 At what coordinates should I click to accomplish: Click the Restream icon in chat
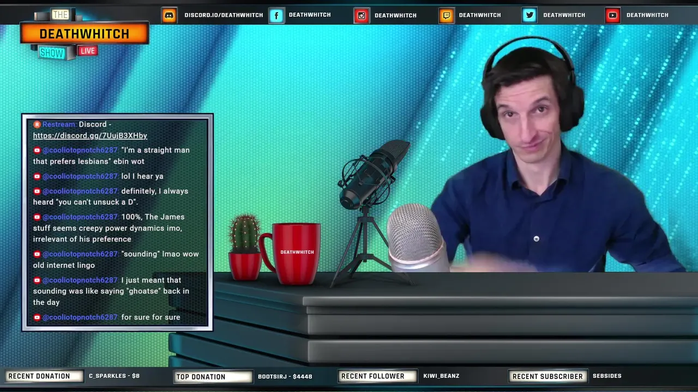tap(37, 125)
